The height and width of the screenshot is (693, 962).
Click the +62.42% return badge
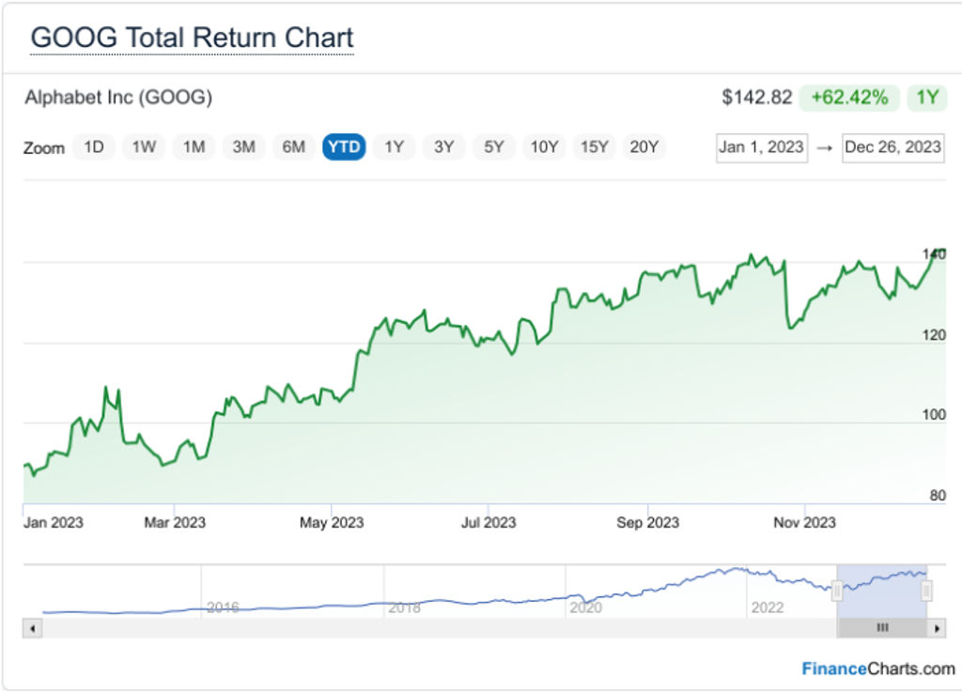(849, 98)
